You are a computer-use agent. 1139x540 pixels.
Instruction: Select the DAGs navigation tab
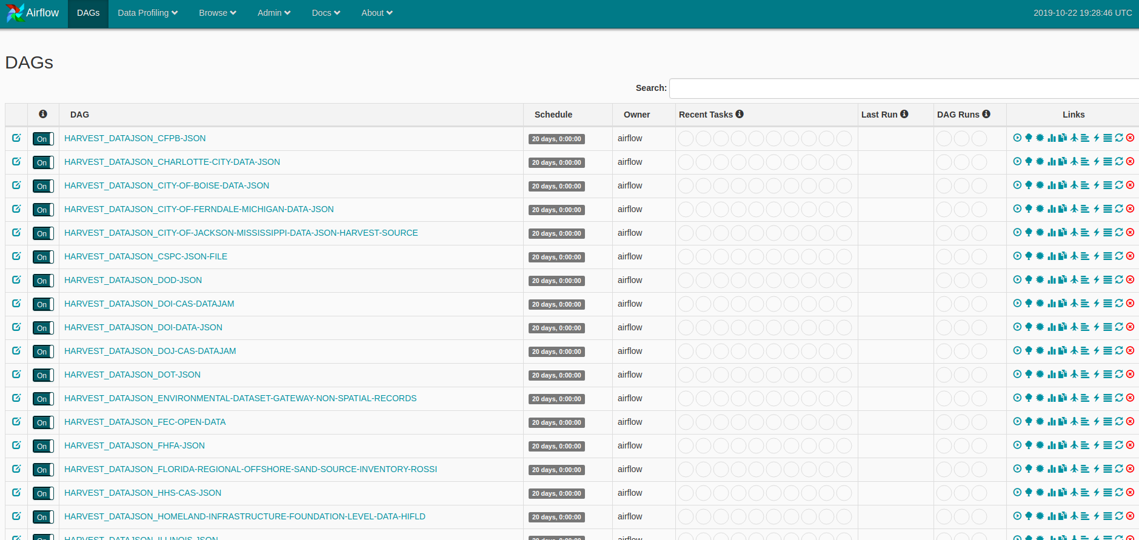tap(89, 13)
